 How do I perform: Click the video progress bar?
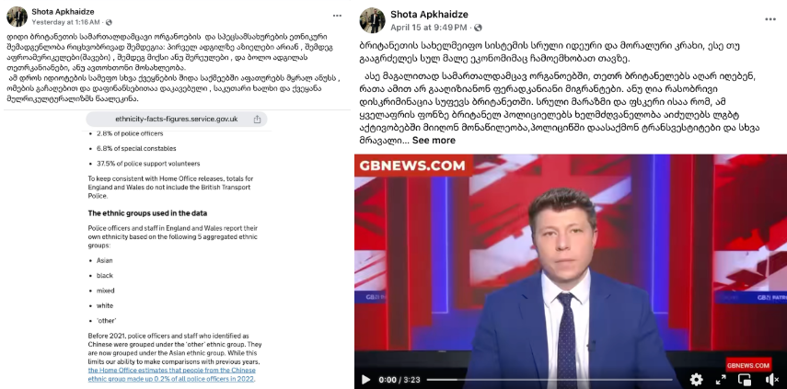[x=550, y=380]
